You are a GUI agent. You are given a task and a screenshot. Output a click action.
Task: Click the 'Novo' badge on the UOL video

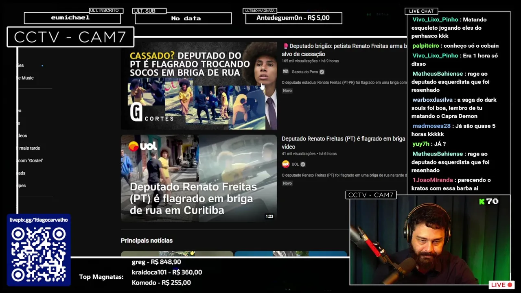coord(287,183)
